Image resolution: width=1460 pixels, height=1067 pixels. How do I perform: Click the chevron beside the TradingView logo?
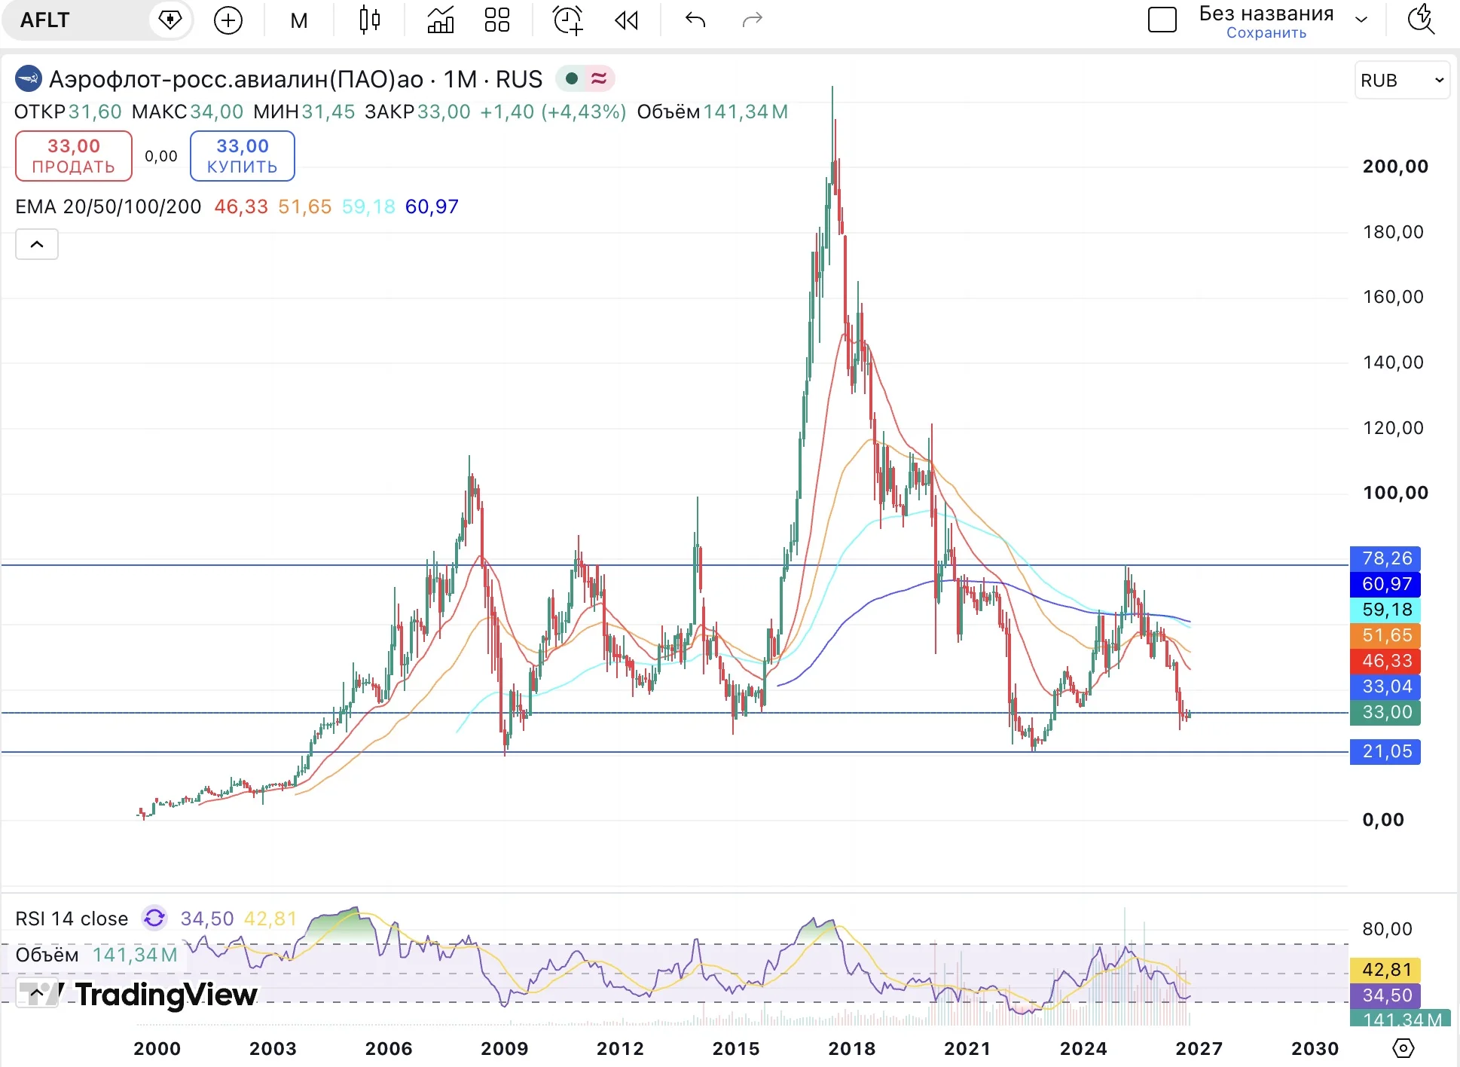pyautogui.click(x=37, y=994)
